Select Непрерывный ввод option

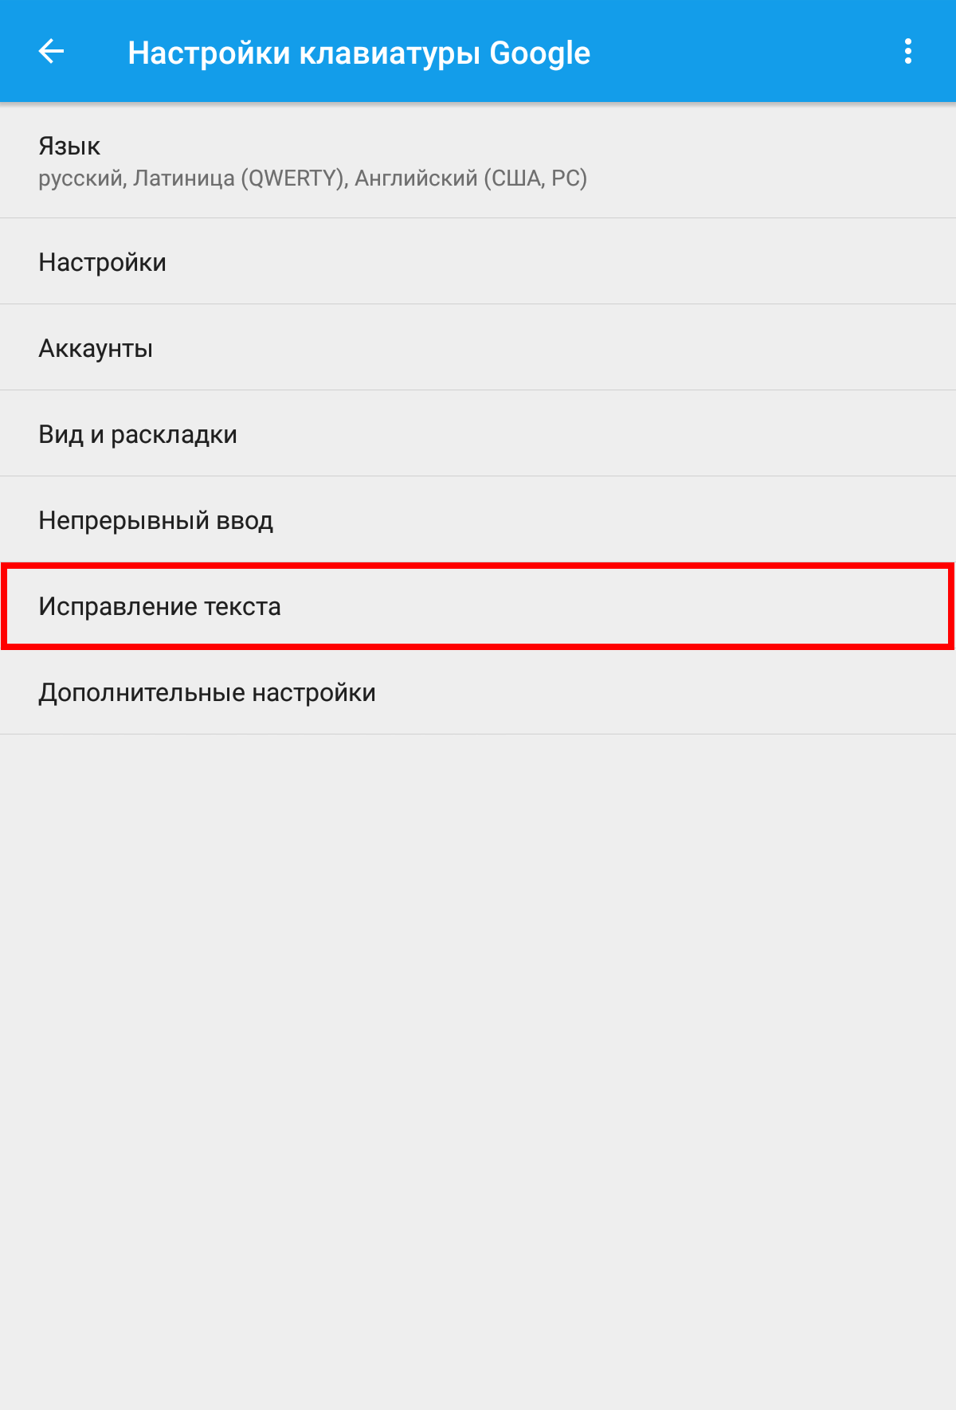click(x=478, y=520)
